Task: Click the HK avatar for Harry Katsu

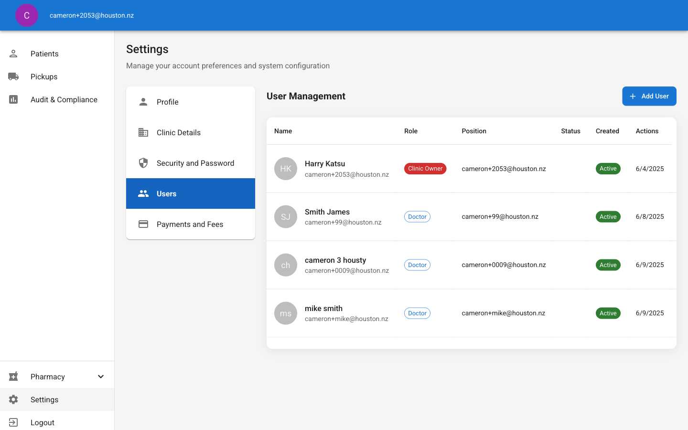Action: point(286,169)
